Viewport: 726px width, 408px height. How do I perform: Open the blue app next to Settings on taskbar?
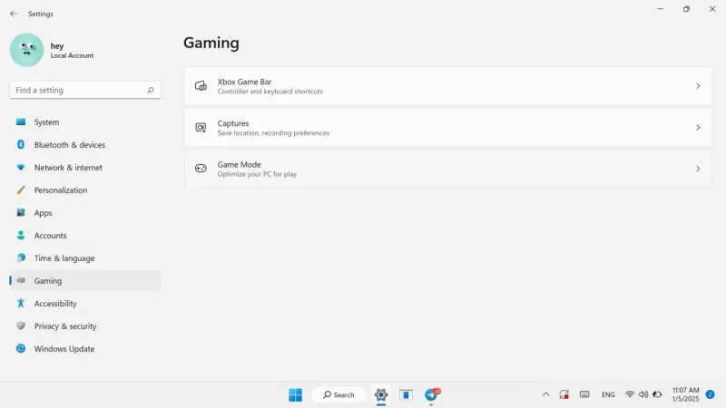coord(406,394)
